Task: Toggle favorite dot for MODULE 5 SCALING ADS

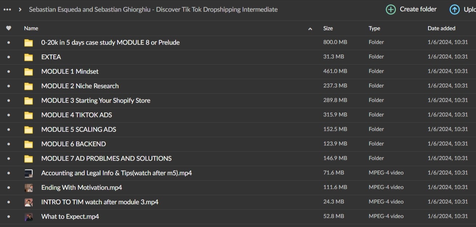Action: [x=9, y=129]
